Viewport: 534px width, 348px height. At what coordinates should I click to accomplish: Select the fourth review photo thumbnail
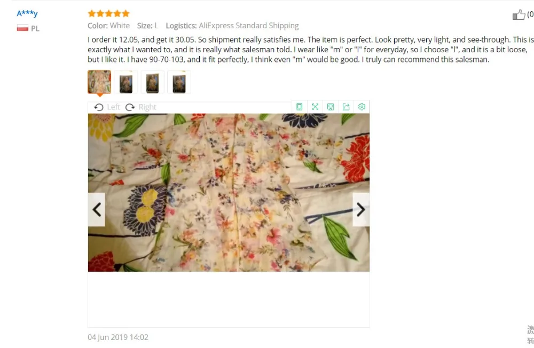pyautogui.click(x=179, y=82)
